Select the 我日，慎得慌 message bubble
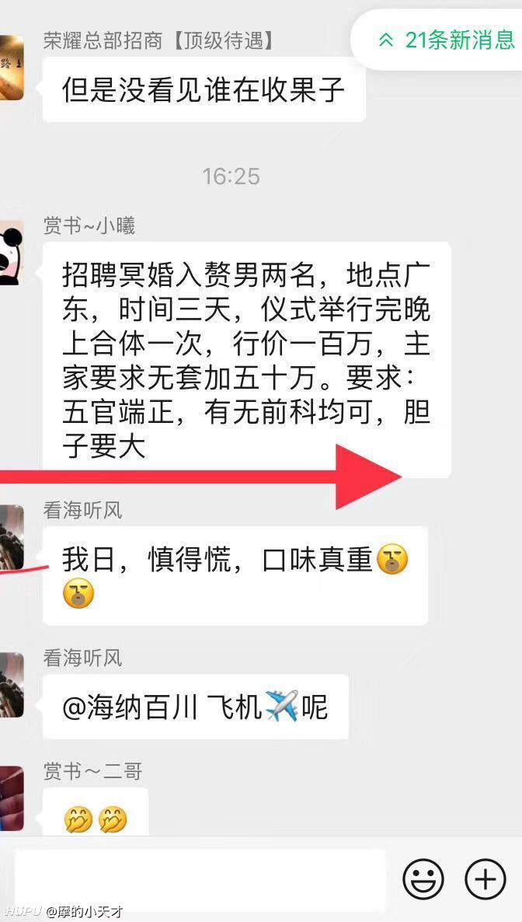Screen dimensions: 522x922 click(235, 575)
